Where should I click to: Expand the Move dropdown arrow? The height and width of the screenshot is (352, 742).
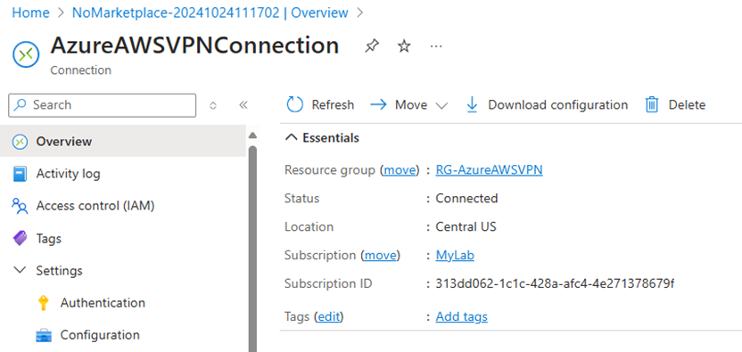point(441,105)
